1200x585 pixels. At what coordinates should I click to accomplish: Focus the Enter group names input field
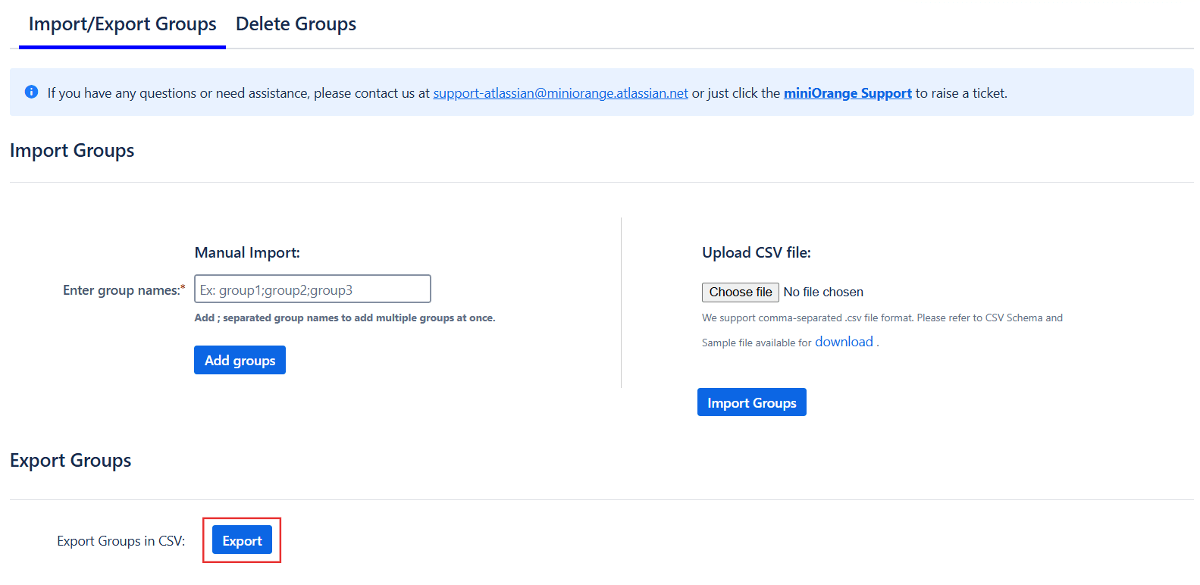(x=312, y=289)
